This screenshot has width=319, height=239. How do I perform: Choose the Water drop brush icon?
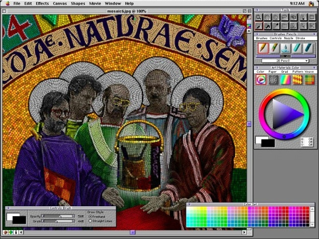285,48
